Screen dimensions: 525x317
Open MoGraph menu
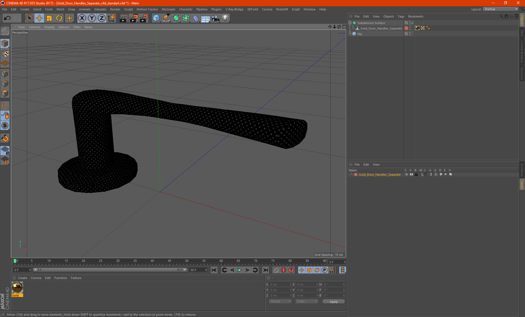coord(168,9)
